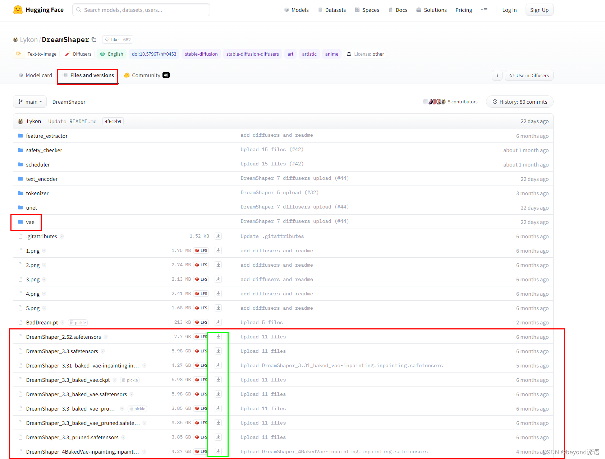Image resolution: width=605 pixels, height=459 pixels.
Task: Click the Sign Up button
Action: click(539, 10)
